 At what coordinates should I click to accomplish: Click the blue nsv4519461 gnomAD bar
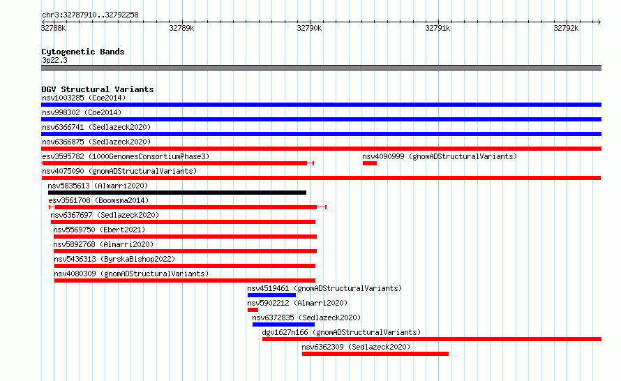pos(271,295)
